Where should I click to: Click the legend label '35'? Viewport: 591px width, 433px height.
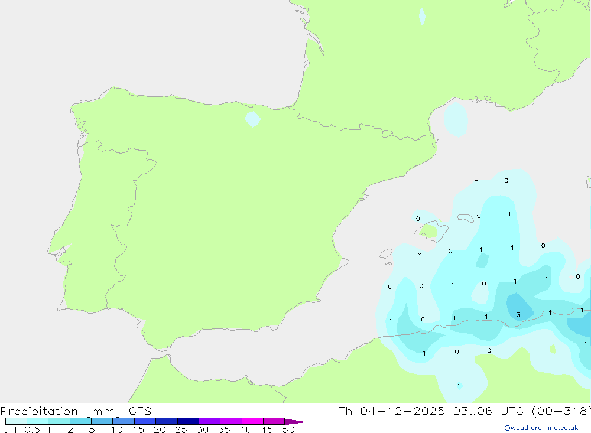pos(224,429)
